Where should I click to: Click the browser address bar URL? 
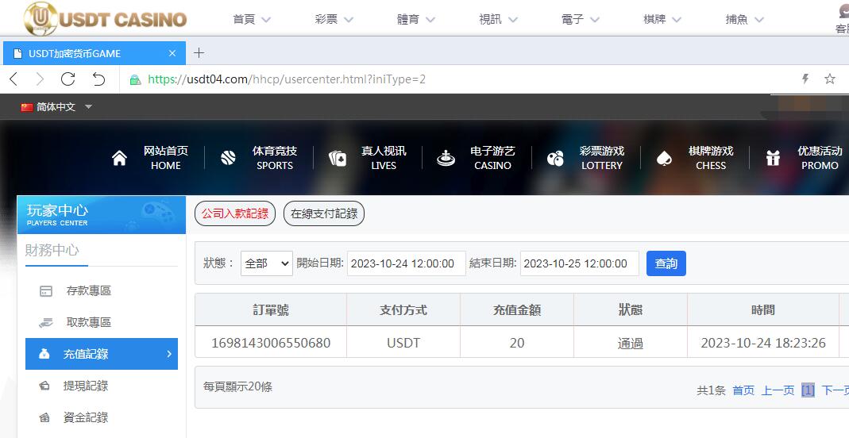coord(287,79)
